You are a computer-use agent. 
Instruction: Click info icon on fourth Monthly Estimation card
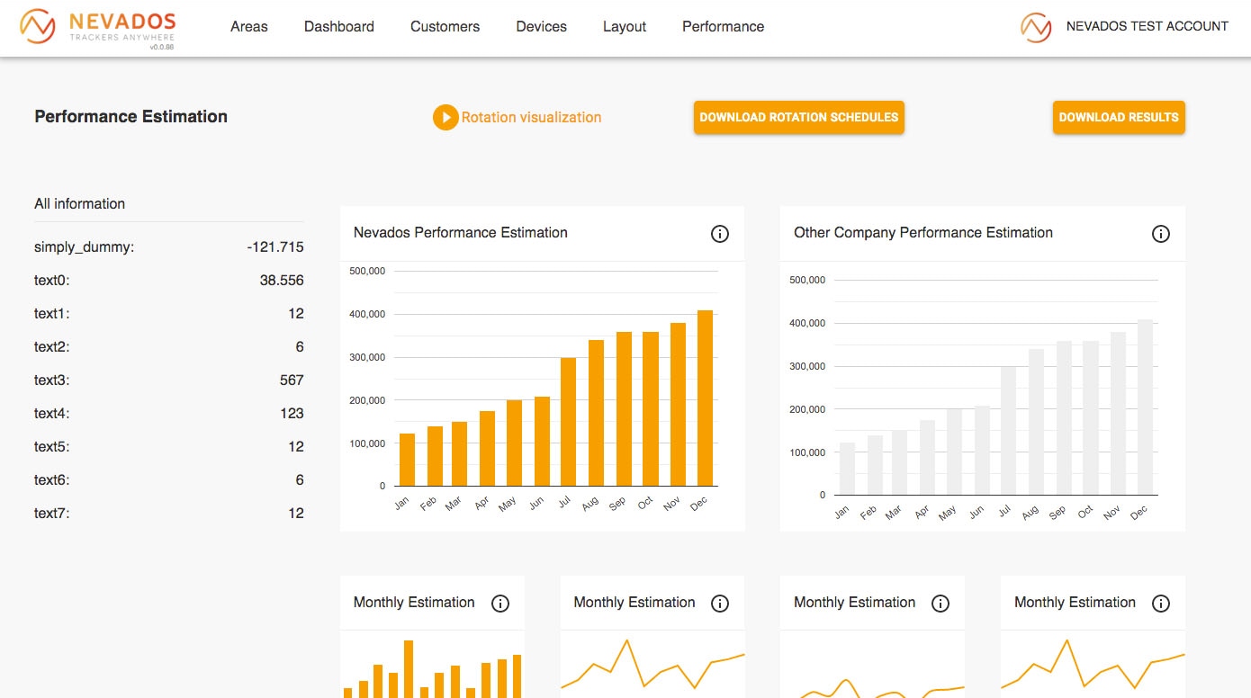1161,604
